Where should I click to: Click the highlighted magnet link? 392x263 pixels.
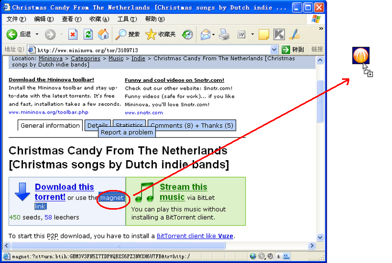coord(112,198)
